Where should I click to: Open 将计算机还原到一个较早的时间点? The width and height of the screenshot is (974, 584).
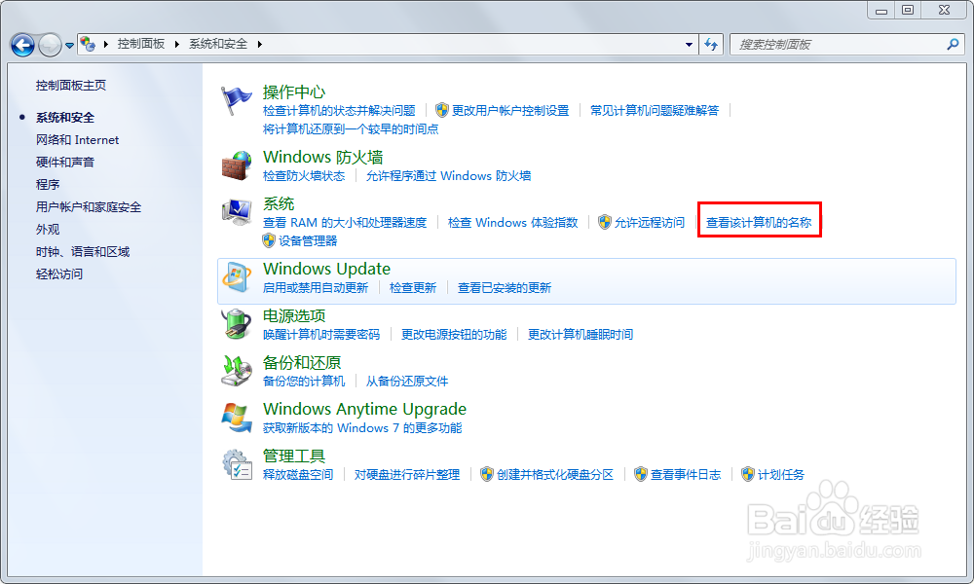point(351,129)
